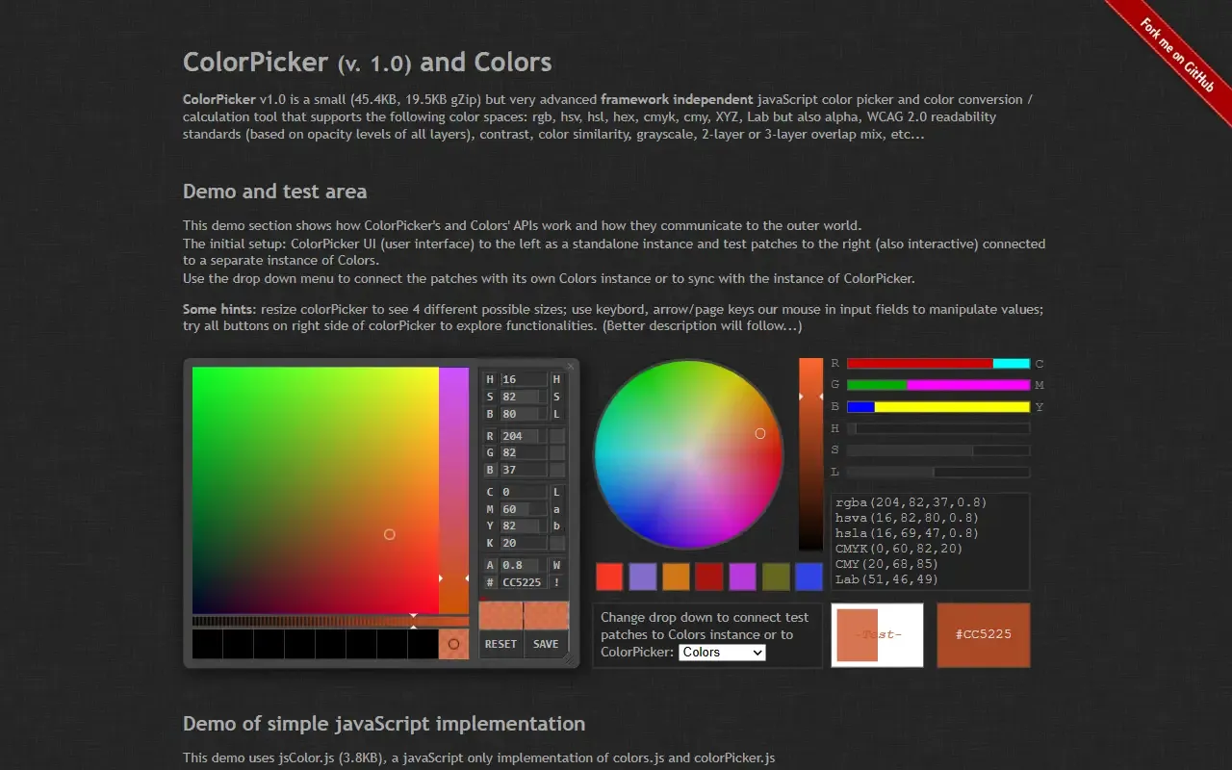The image size is (1232, 770).
Task: Pick the dark red test patch swatch
Action: (x=709, y=577)
